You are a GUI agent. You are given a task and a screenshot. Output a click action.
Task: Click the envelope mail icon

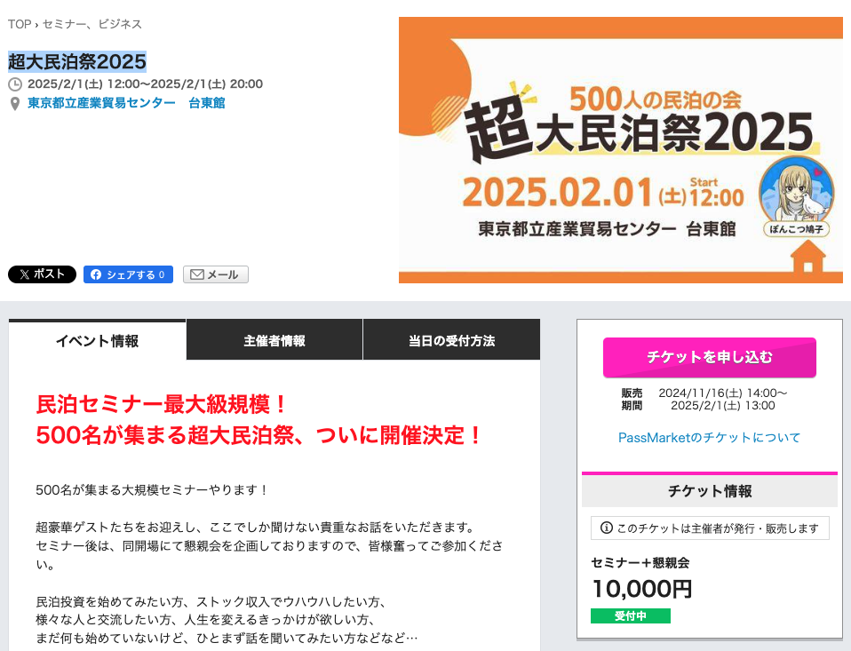pos(197,274)
